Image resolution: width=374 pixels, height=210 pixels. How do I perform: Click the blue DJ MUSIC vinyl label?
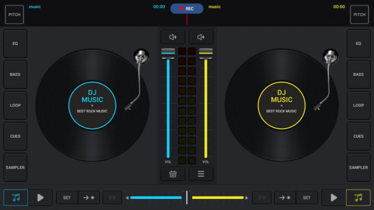(92, 106)
